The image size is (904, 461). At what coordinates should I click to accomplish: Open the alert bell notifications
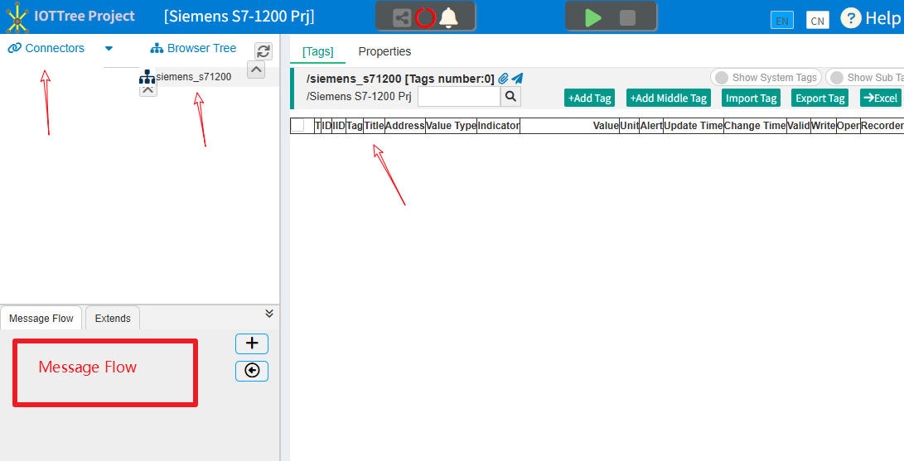pos(448,17)
